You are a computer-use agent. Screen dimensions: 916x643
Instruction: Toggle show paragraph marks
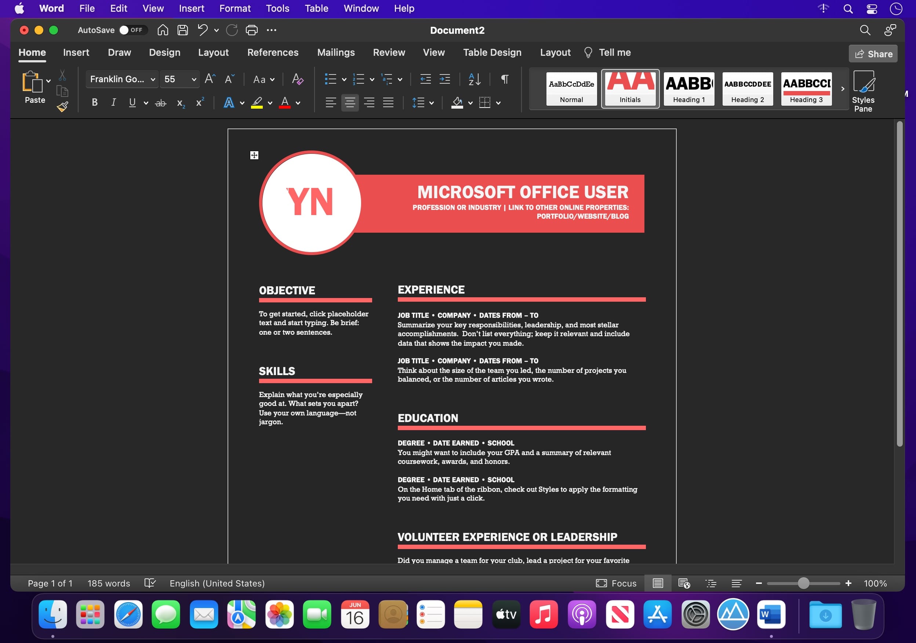pos(505,79)
